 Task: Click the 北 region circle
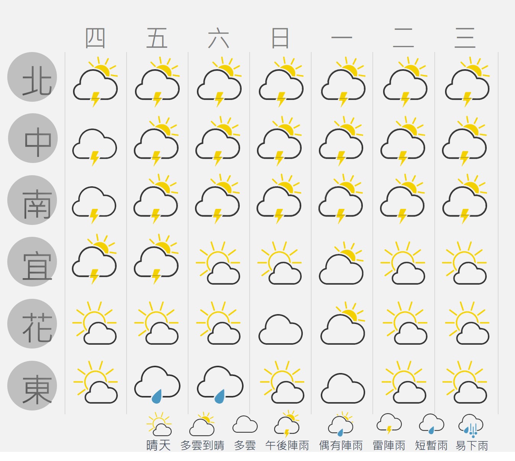pyautogui.click(x=32, y=77)
